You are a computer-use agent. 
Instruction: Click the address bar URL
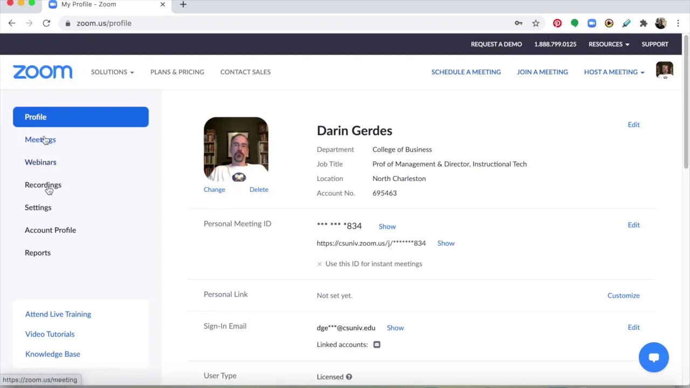104,23
